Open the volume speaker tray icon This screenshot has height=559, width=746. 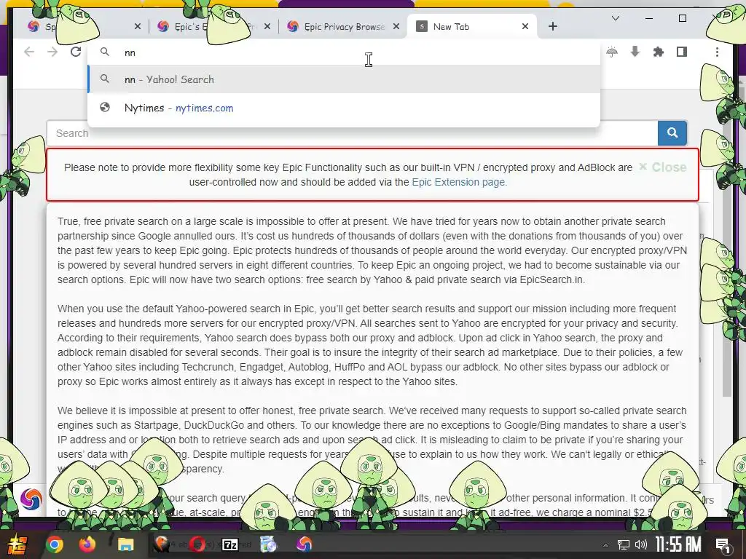pyautogui.click(x=641, y=544)
